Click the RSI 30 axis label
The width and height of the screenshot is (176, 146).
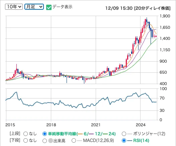(x=162, y=111)
